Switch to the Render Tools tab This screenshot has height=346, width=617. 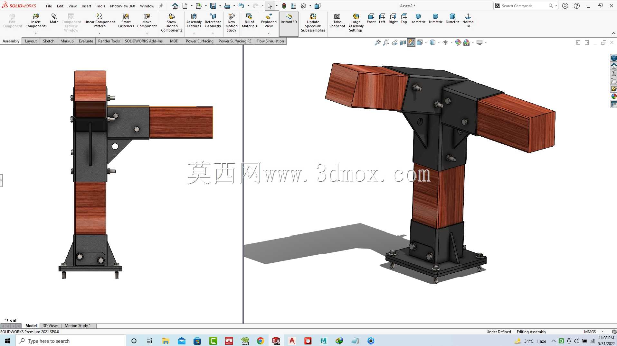109,41
